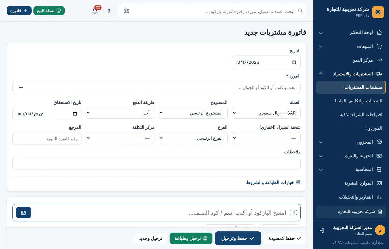Screen dimensions: 389x249
Task: Open the شحنة استيراد dropdown
Action: pos(266,138)
